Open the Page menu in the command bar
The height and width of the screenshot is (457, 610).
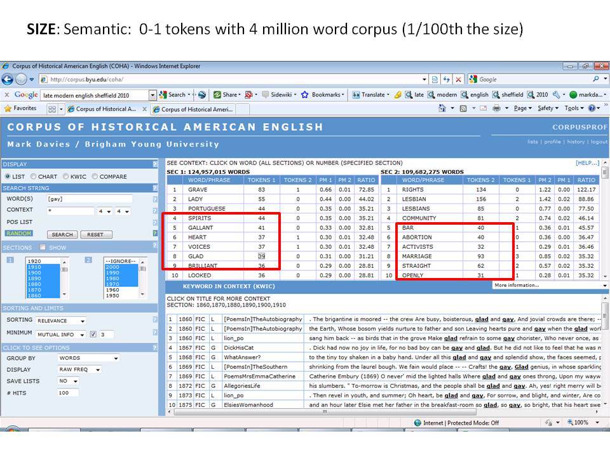click(522, 109)
